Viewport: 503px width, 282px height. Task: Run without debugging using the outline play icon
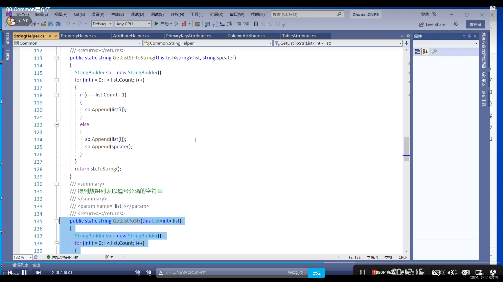point(176,24)
